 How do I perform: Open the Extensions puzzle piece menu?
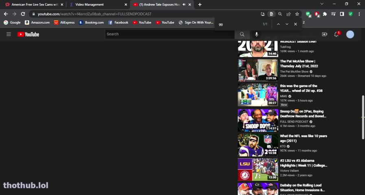pyautogui.click(x=325, y=14)
